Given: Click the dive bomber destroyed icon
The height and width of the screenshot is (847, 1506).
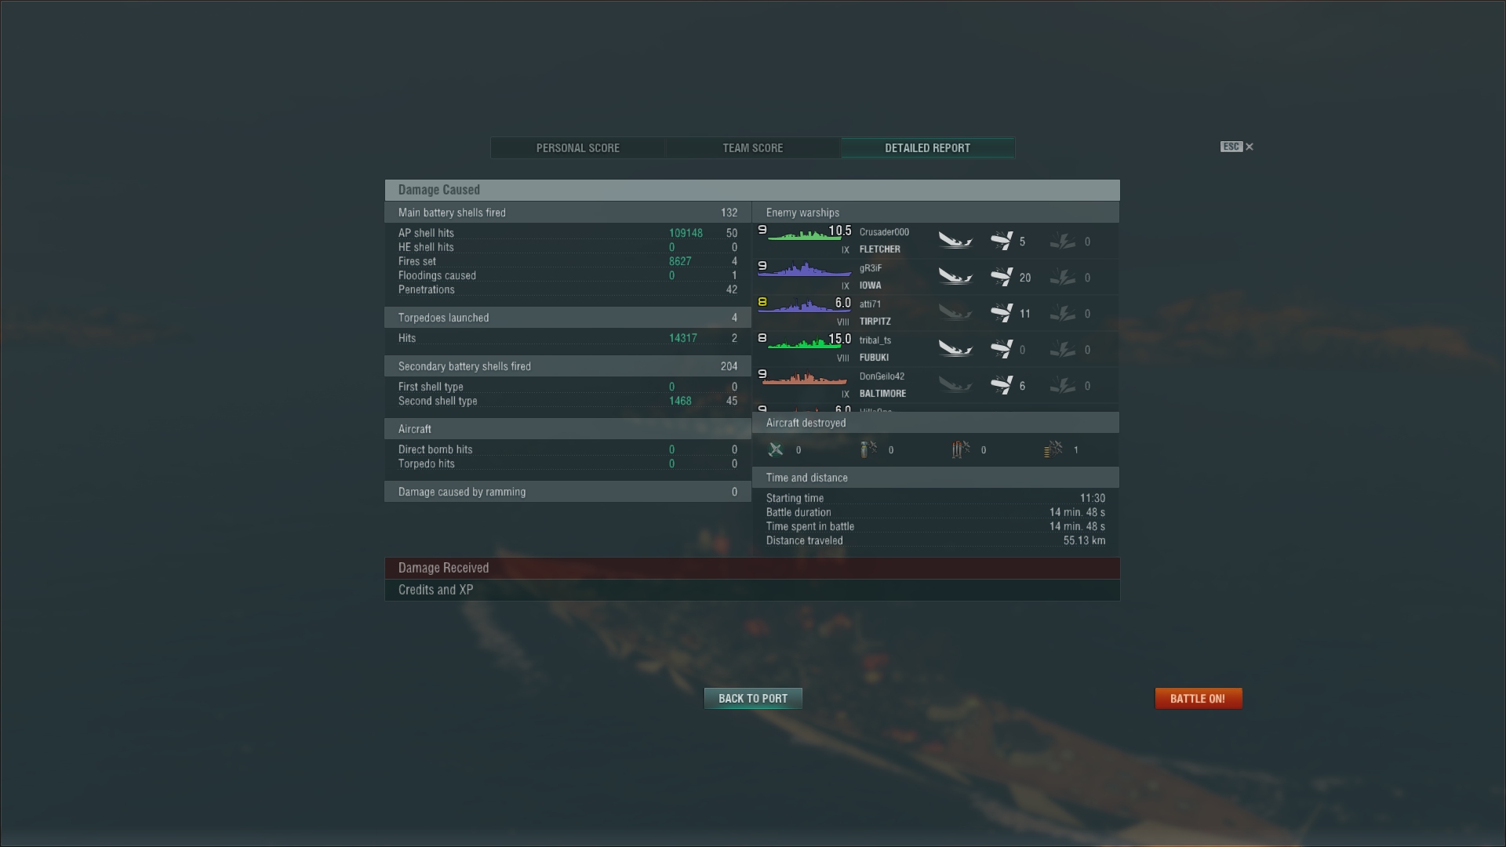Looking at the screenshot, I should click(x=868, y=449).
